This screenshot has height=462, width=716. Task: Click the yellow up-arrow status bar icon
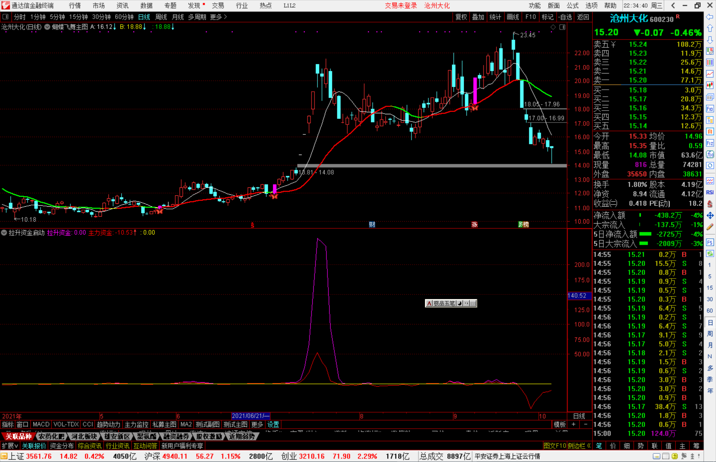click(x=675, y=456)
